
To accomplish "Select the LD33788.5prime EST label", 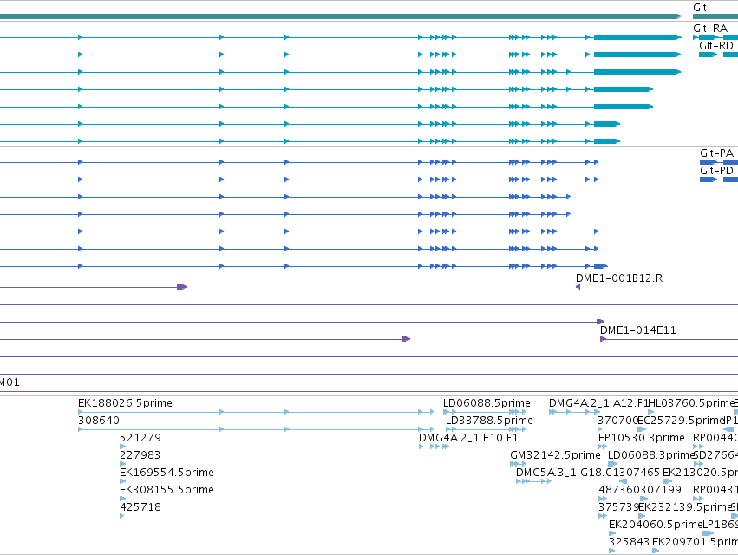I will coord(489,421).
